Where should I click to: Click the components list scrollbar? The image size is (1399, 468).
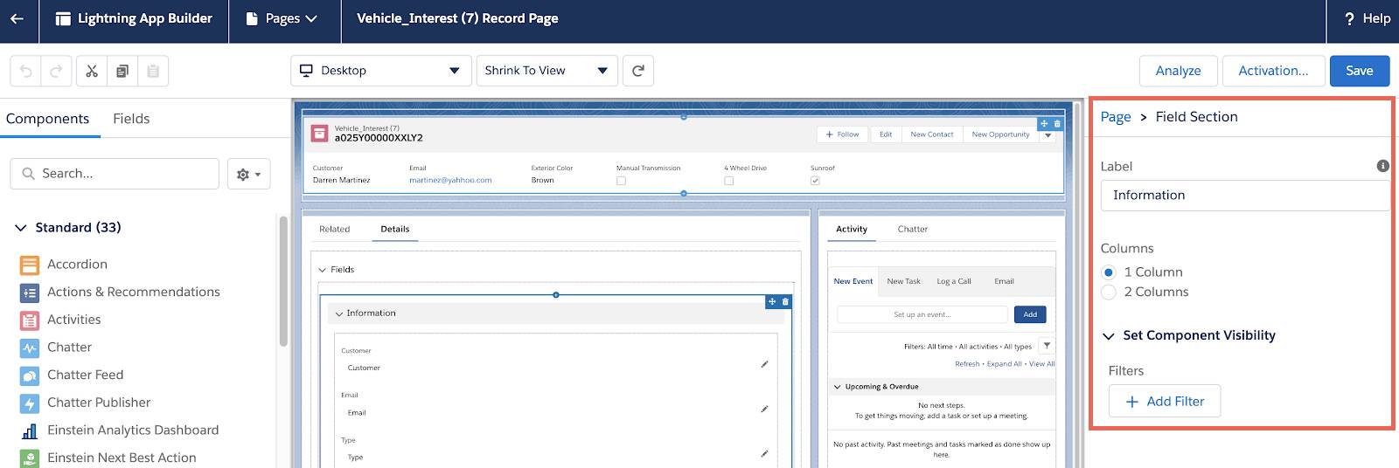[282, 281]
